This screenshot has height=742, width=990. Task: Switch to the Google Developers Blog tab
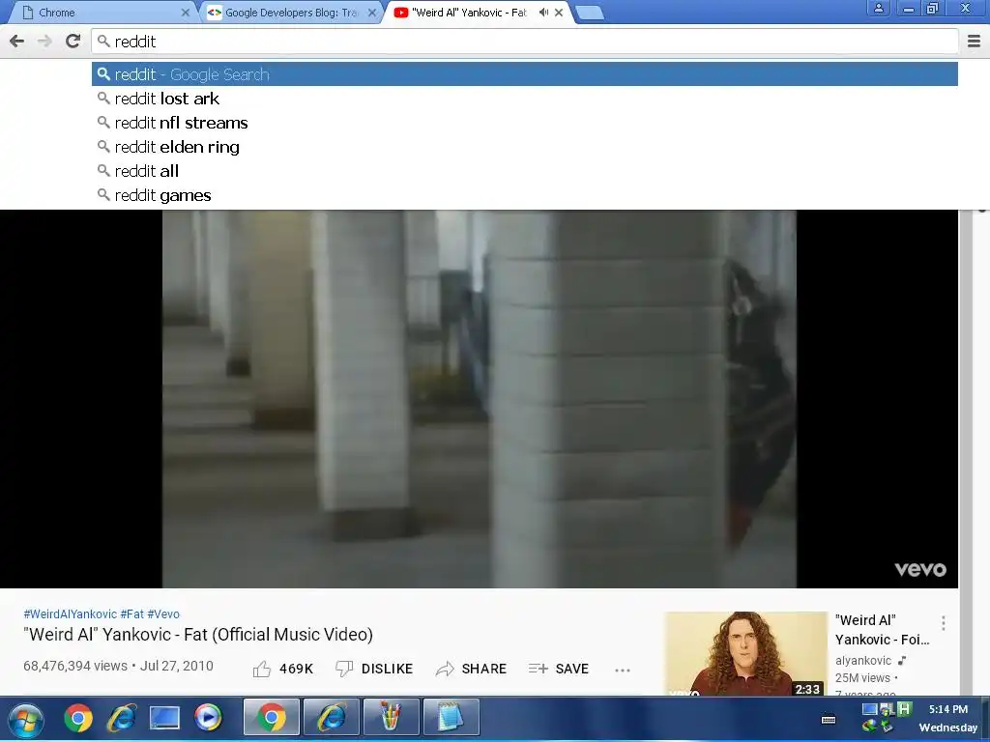[x=290, y=13]
